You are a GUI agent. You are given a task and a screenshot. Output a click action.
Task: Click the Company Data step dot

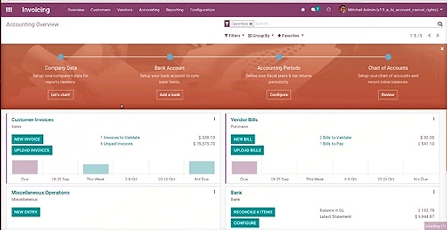61,57
